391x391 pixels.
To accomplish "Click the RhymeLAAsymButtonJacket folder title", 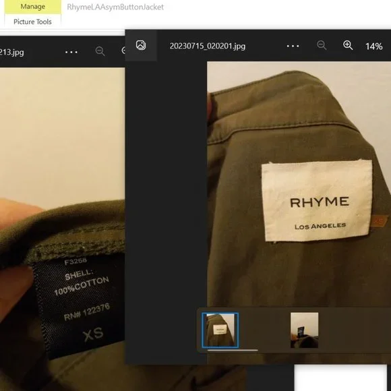I will [115, 7].
